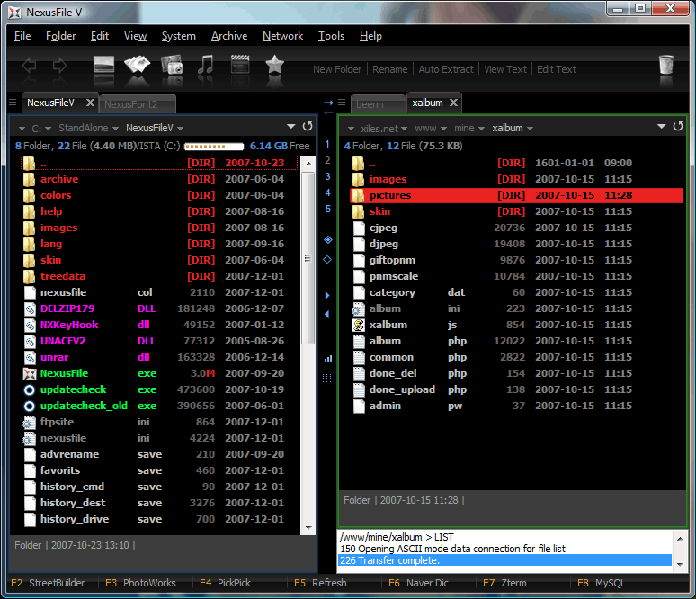696x599 pixels.
Task: Click the Rename button
Action: coord(389,69)
